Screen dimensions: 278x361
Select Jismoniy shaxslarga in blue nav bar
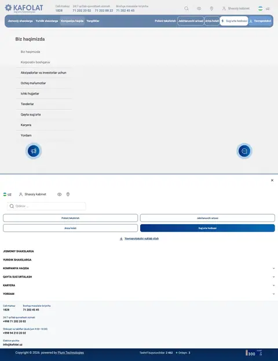pos(20,21)
